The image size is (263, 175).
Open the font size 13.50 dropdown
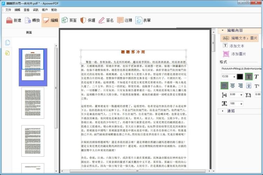tap(234, 77)
